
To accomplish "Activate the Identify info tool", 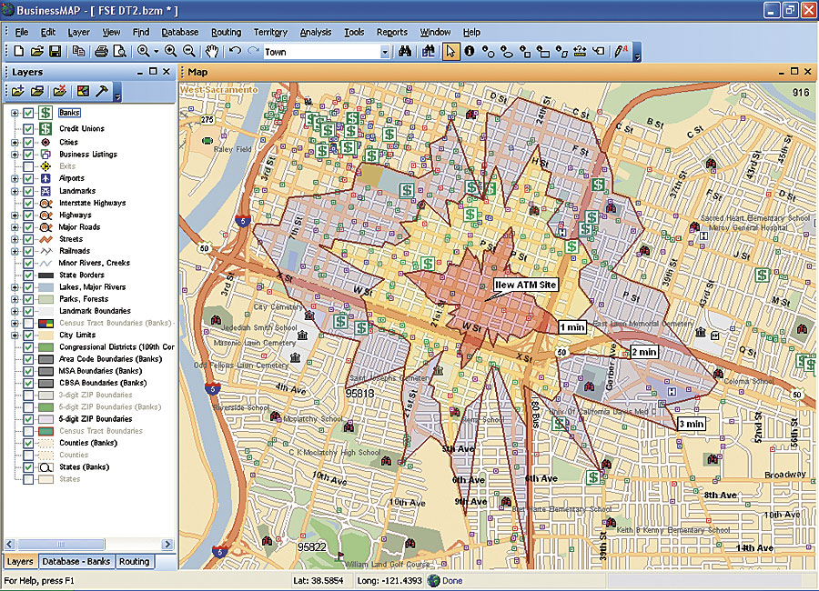I will pyautogui.click(x=470, y=52).
